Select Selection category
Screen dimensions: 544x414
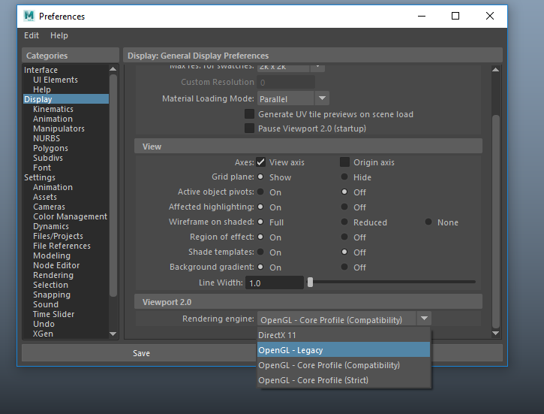[50, 285]
